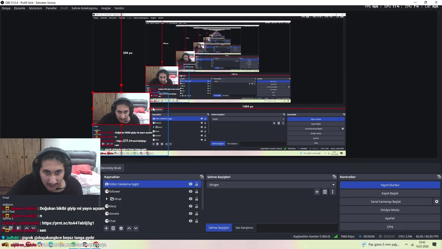
Task: Add a new scene transition
Action: coord(317,192)
